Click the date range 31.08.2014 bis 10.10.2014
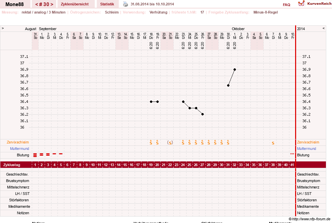332x223 pixels. point(152,4)
